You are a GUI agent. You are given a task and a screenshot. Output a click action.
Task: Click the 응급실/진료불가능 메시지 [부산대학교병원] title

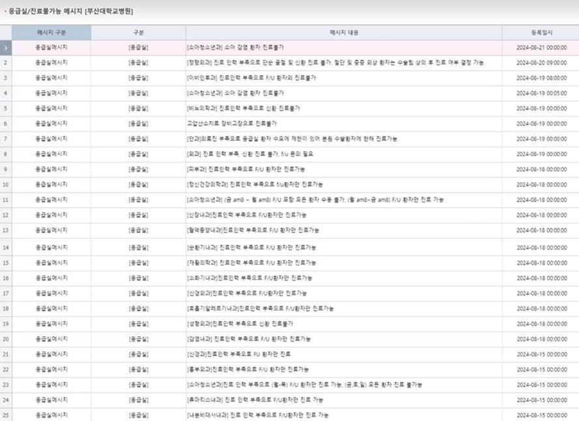click(70, 11)
